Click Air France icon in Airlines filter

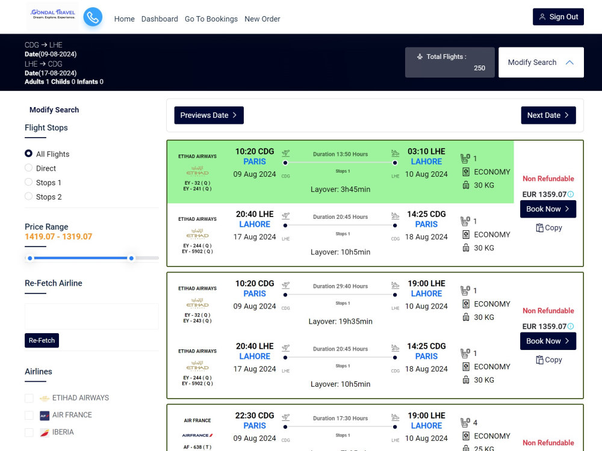click(x=45, y=416)
